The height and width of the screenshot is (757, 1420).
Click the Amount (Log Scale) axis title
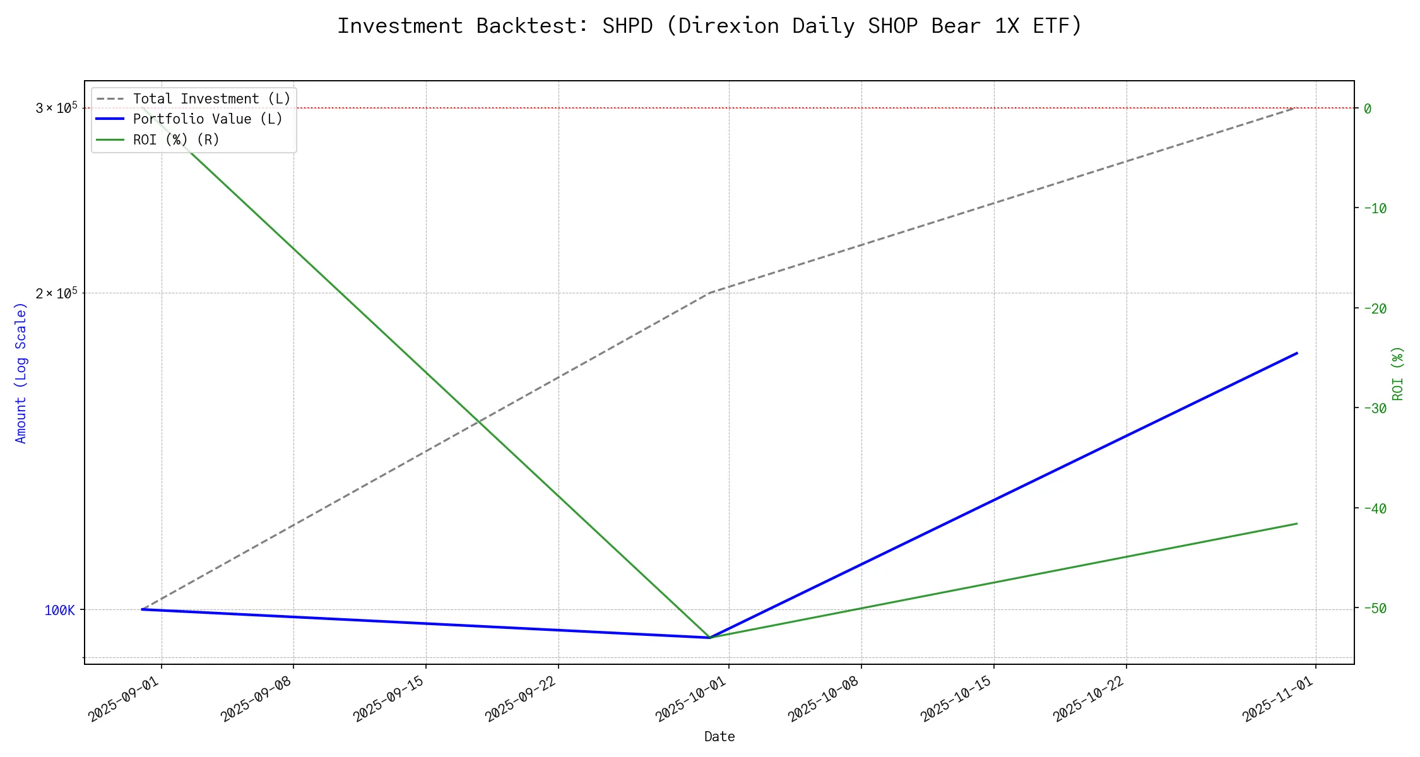click(x=21, y=373)
